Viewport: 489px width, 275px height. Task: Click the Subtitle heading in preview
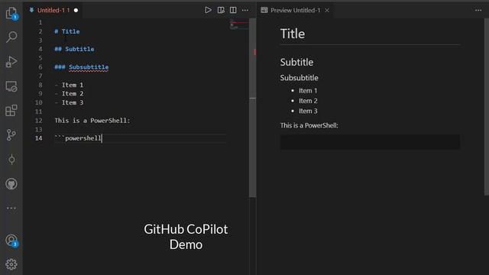point(296,62)
